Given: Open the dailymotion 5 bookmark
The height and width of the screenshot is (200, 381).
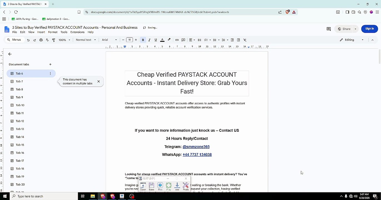Looking at the screenshot, I should click(x=56, y=19).
